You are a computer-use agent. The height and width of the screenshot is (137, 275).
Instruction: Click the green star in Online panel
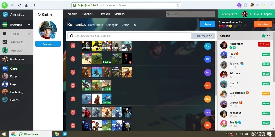pos(263,36)
